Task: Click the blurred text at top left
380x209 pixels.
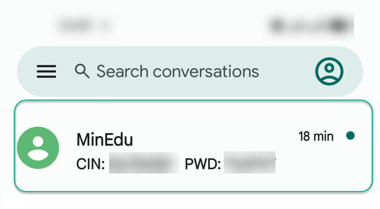Action: [x=85, y=25]
